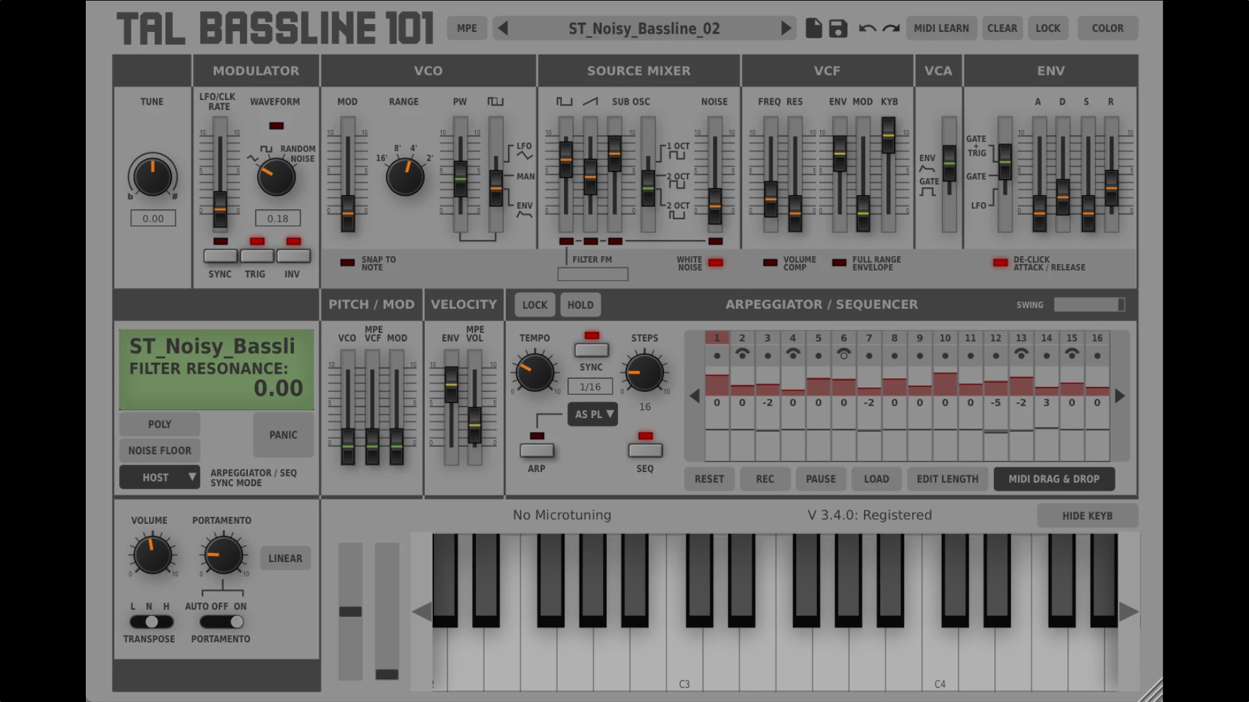Click sequencer RESET button
Viewport: 1249px width, 702px height.
pos(709,479)
